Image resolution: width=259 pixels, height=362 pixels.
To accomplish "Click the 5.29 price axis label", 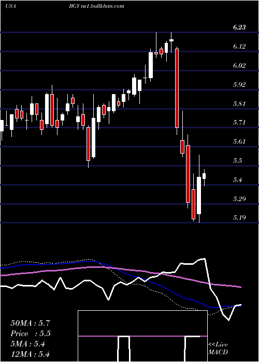I will tap(239, 199).
